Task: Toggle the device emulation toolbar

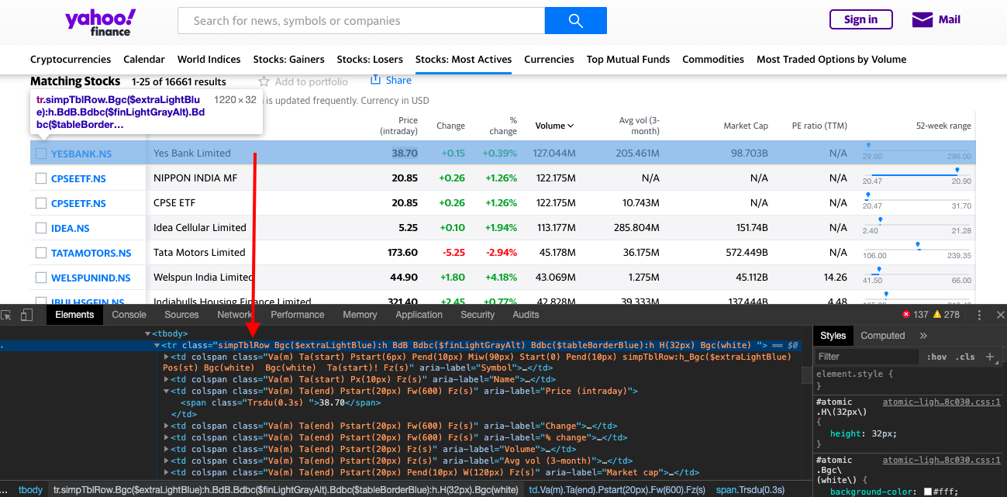Action: 27,314
